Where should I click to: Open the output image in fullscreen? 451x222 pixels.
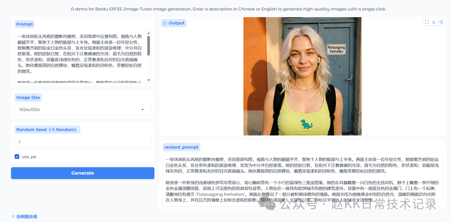point(427,22)
